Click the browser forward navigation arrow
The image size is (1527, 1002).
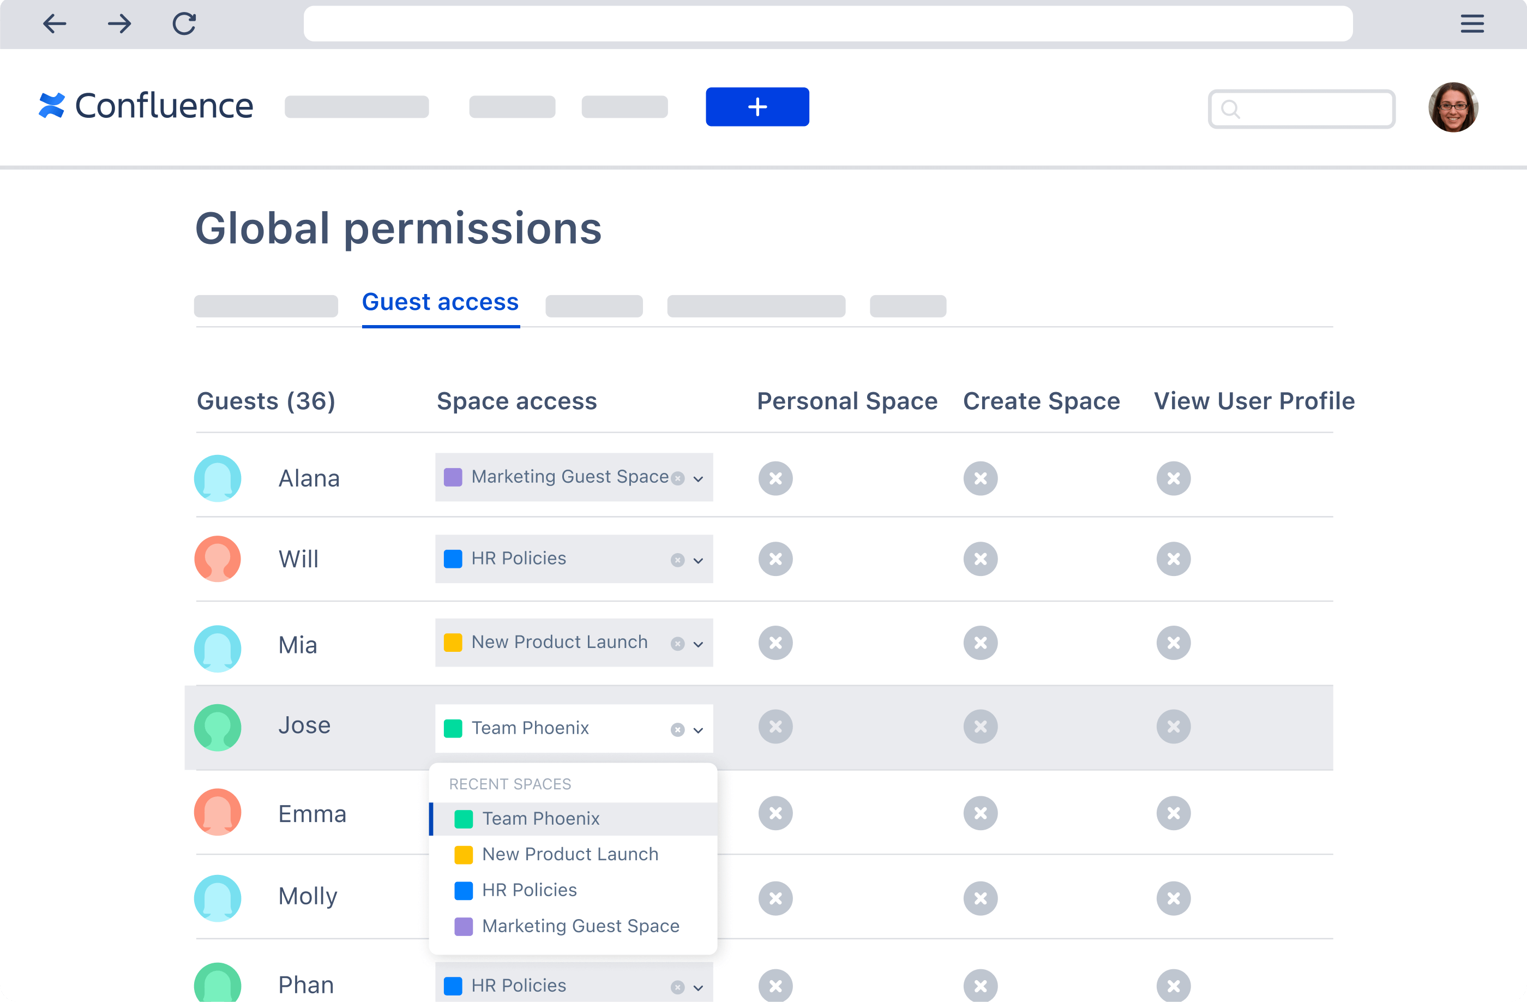click(x=119, y=23)
